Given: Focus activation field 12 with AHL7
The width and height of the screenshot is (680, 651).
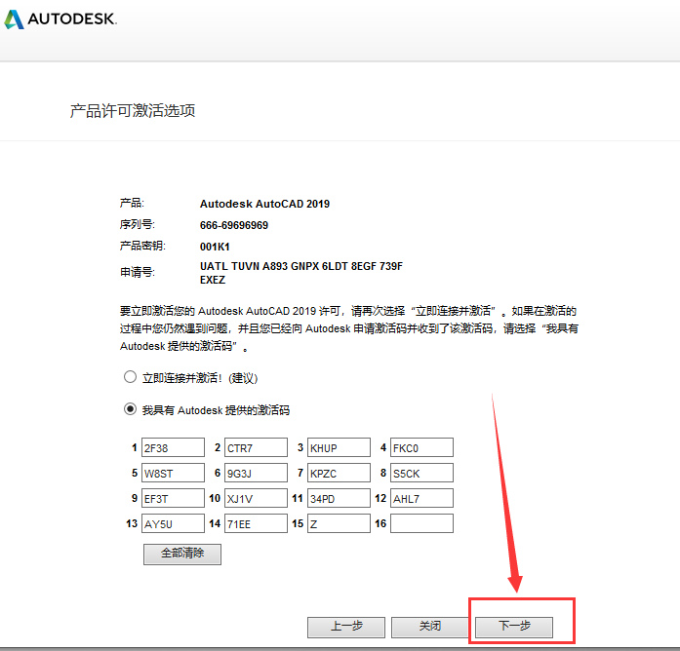Looking at the screenshot, I should tap(421, 498).
